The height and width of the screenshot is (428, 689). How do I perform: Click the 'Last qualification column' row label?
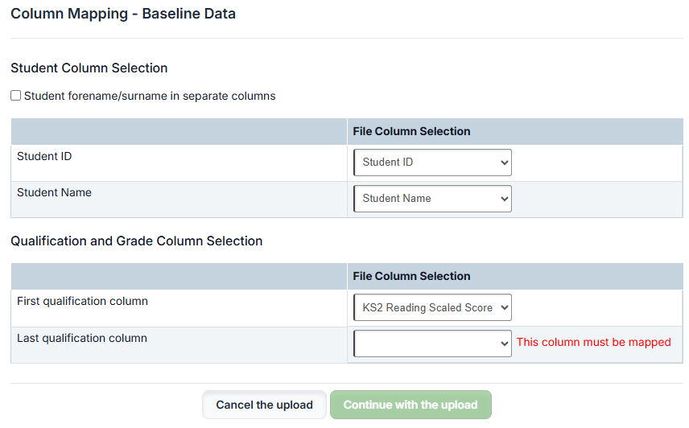tap(82, 338)
